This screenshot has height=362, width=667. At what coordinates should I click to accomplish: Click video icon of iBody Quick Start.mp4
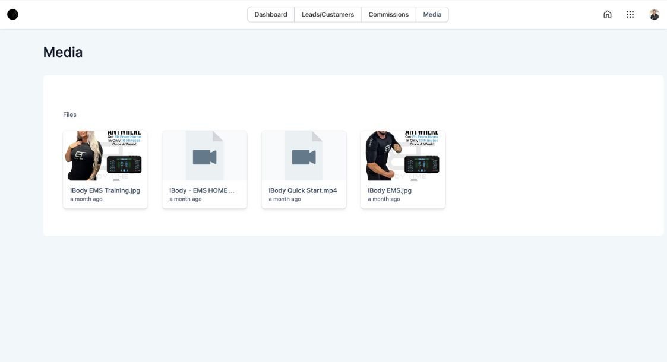click(304, 157)
